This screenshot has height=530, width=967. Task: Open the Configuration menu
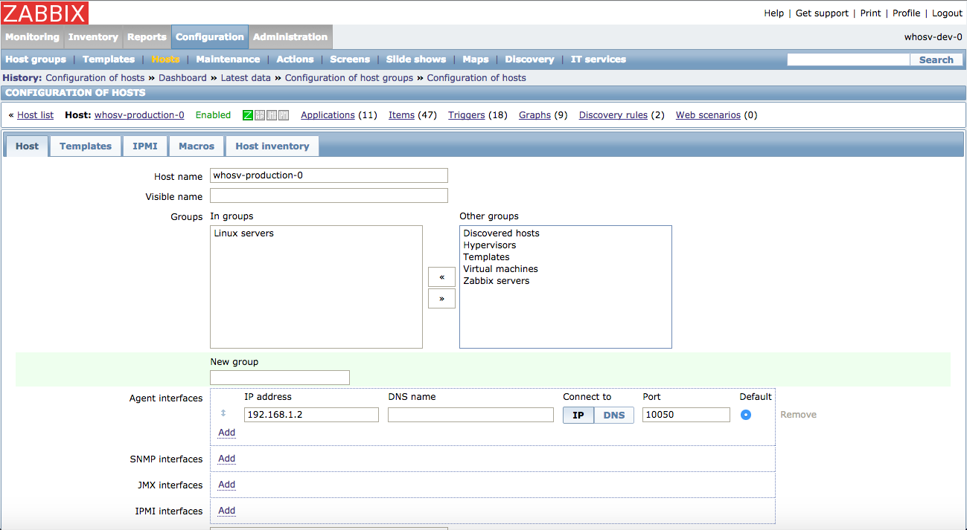coord(210,37)
